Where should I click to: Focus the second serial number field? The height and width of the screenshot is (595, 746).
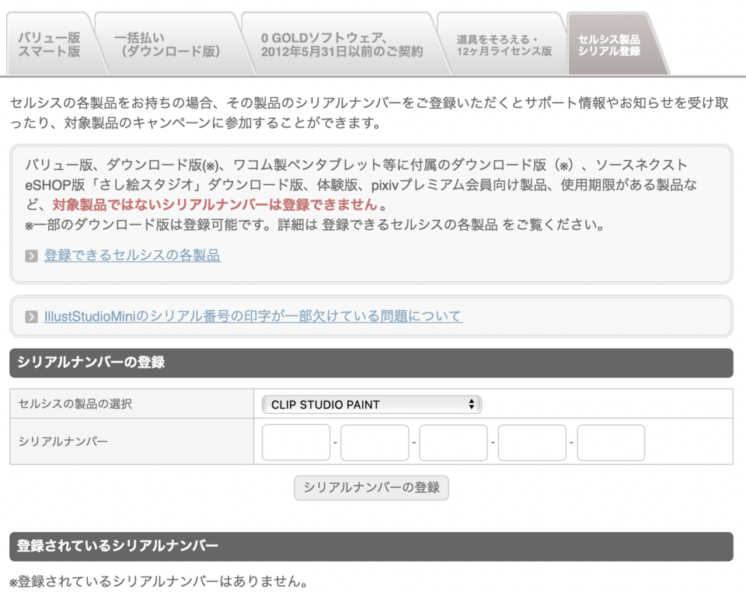[375, 442]
